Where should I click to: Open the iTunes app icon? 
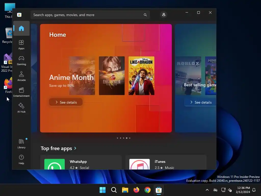(139, 164)
